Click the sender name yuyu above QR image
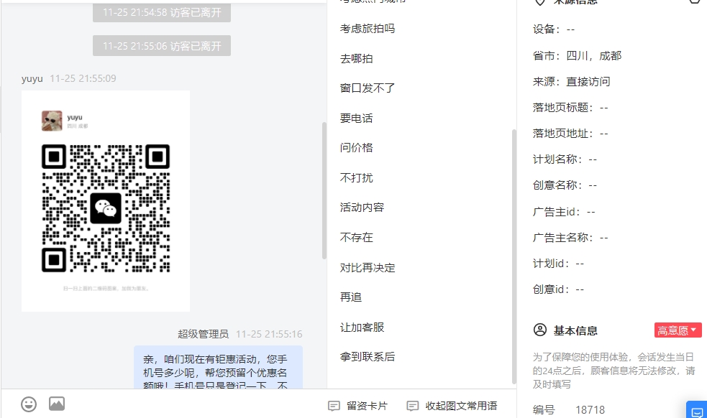 (32, 78)
